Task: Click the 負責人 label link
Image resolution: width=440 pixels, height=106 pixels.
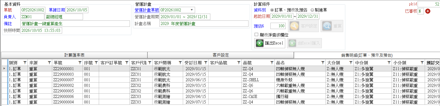Action: (10, 17)
